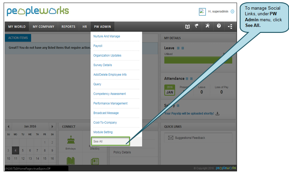Click the payslip download icon
289x174 pixels.
click(217, 113)
